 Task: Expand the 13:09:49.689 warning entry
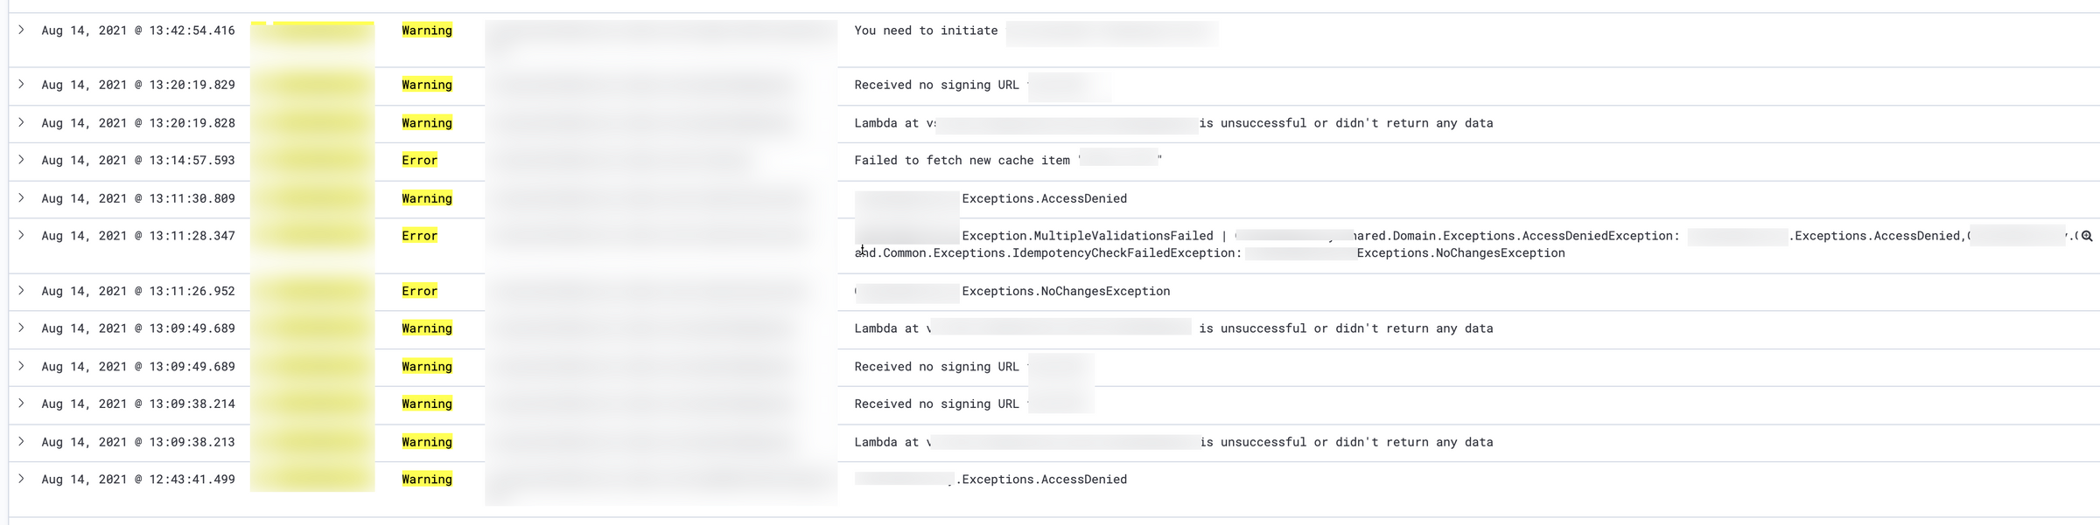[21, 328]
